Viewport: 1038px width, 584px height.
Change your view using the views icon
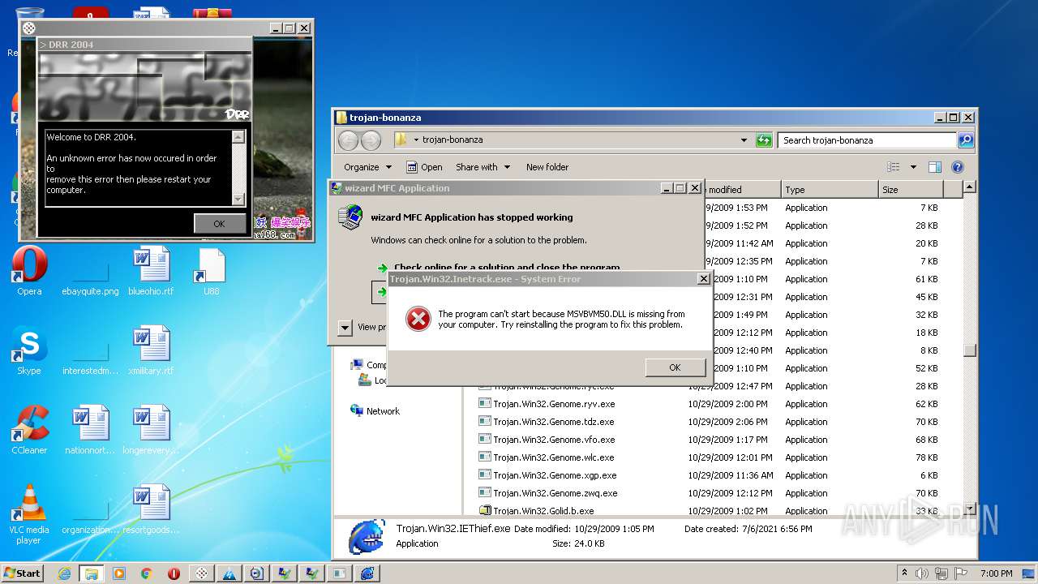click(x=893, y=167)
